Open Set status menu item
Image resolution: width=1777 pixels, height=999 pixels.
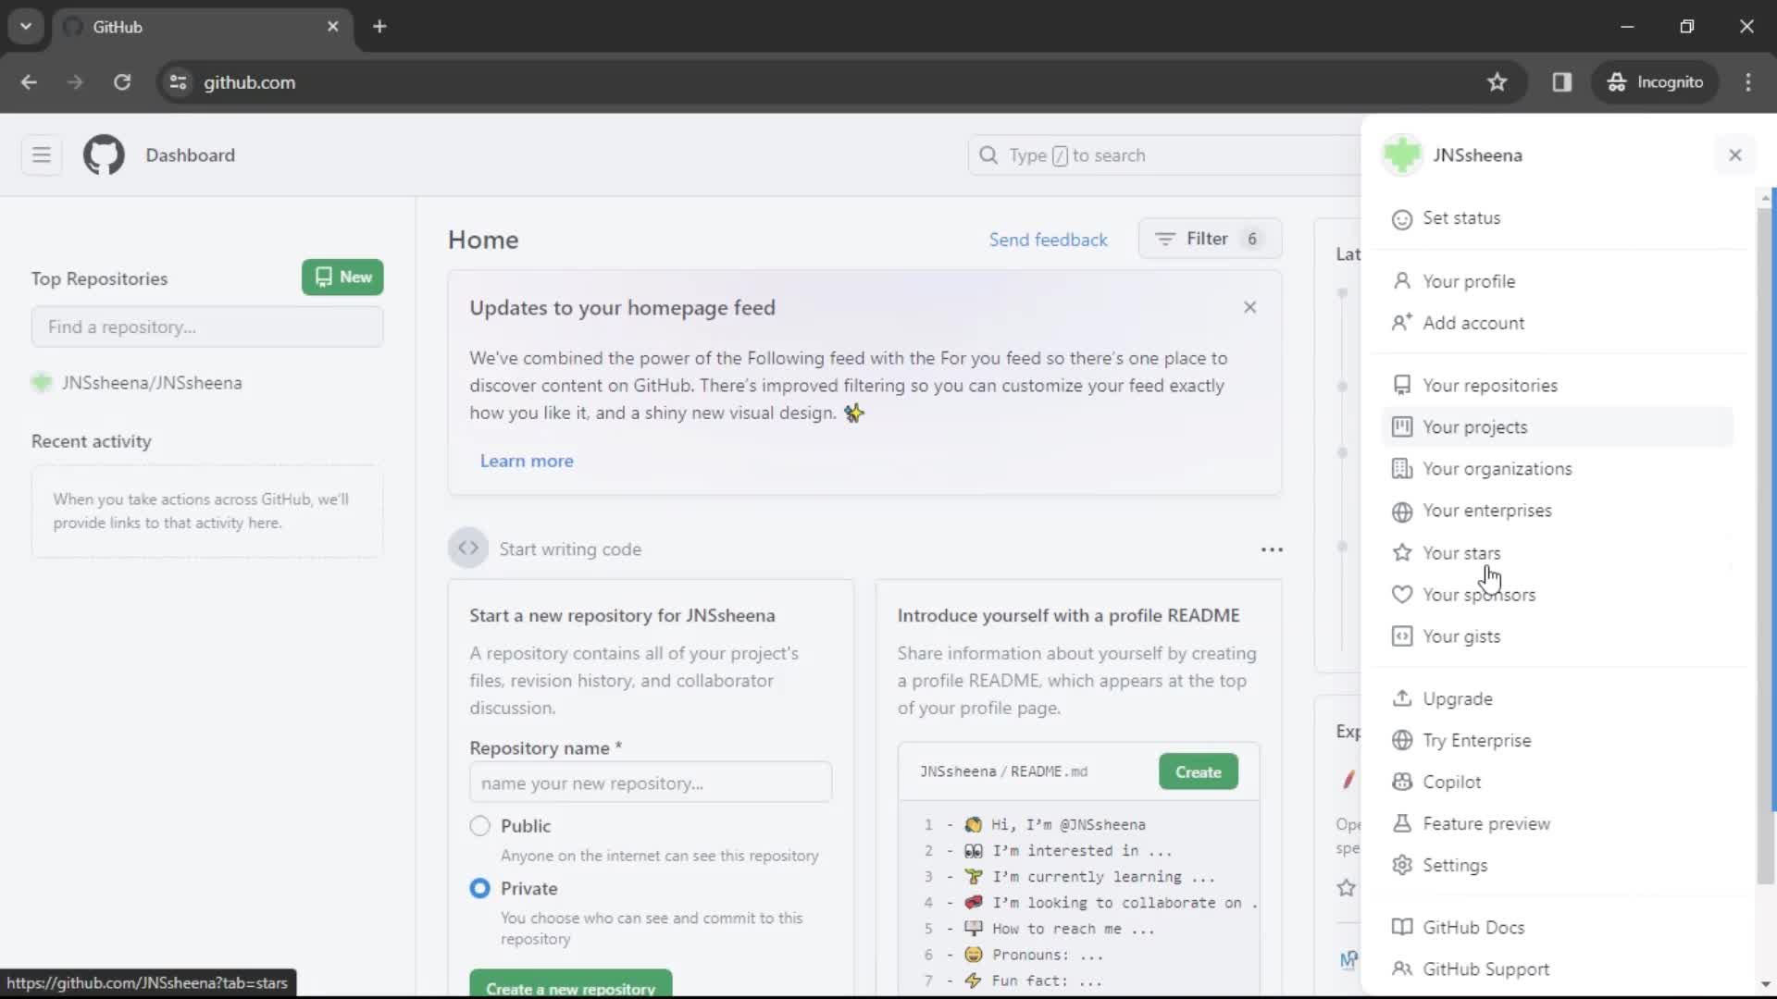pos(1558,218)
